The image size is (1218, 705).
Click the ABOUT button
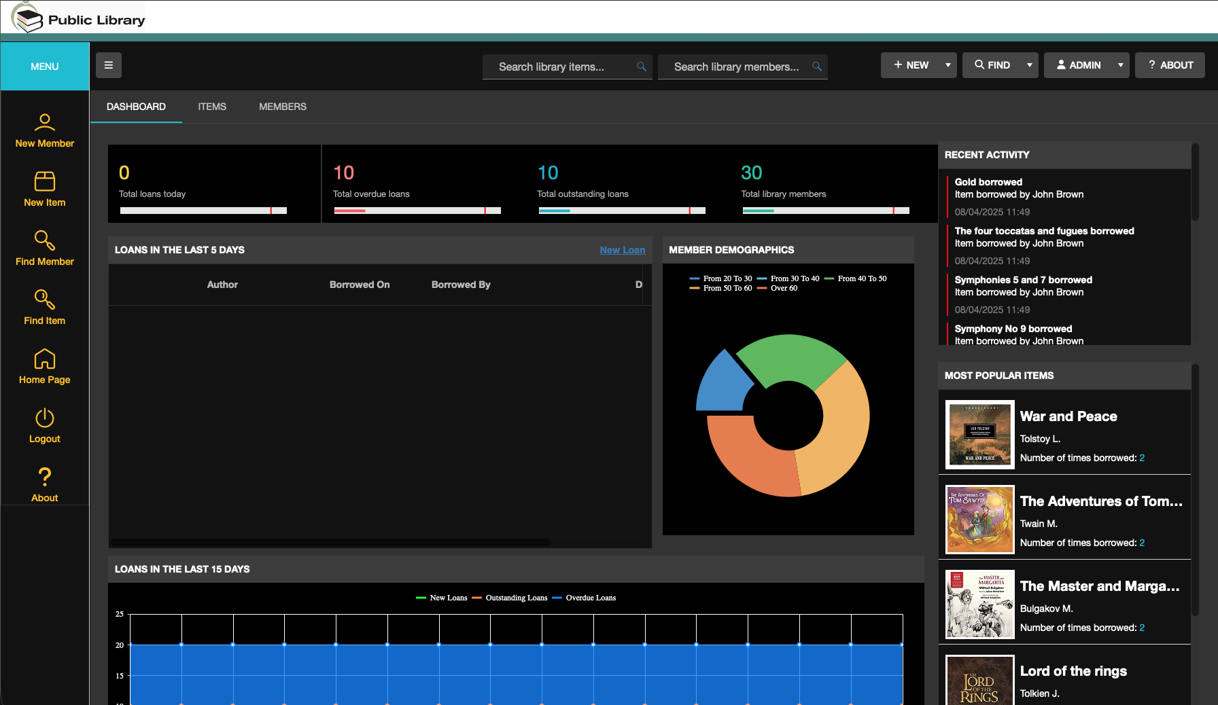pos(1170,65)
